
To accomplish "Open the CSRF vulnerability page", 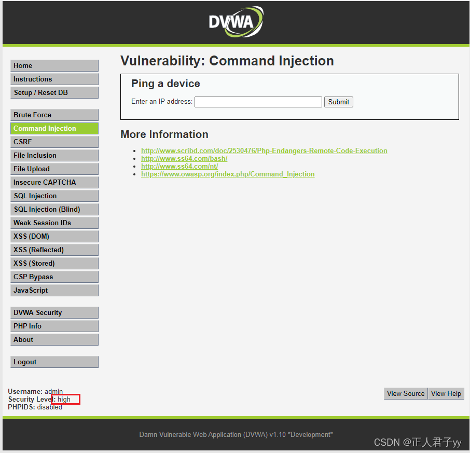I will coord(54,142).
